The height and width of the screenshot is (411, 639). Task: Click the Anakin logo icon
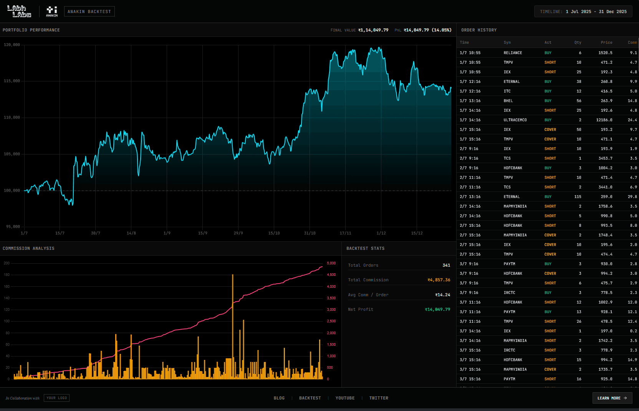coord(52,11)
